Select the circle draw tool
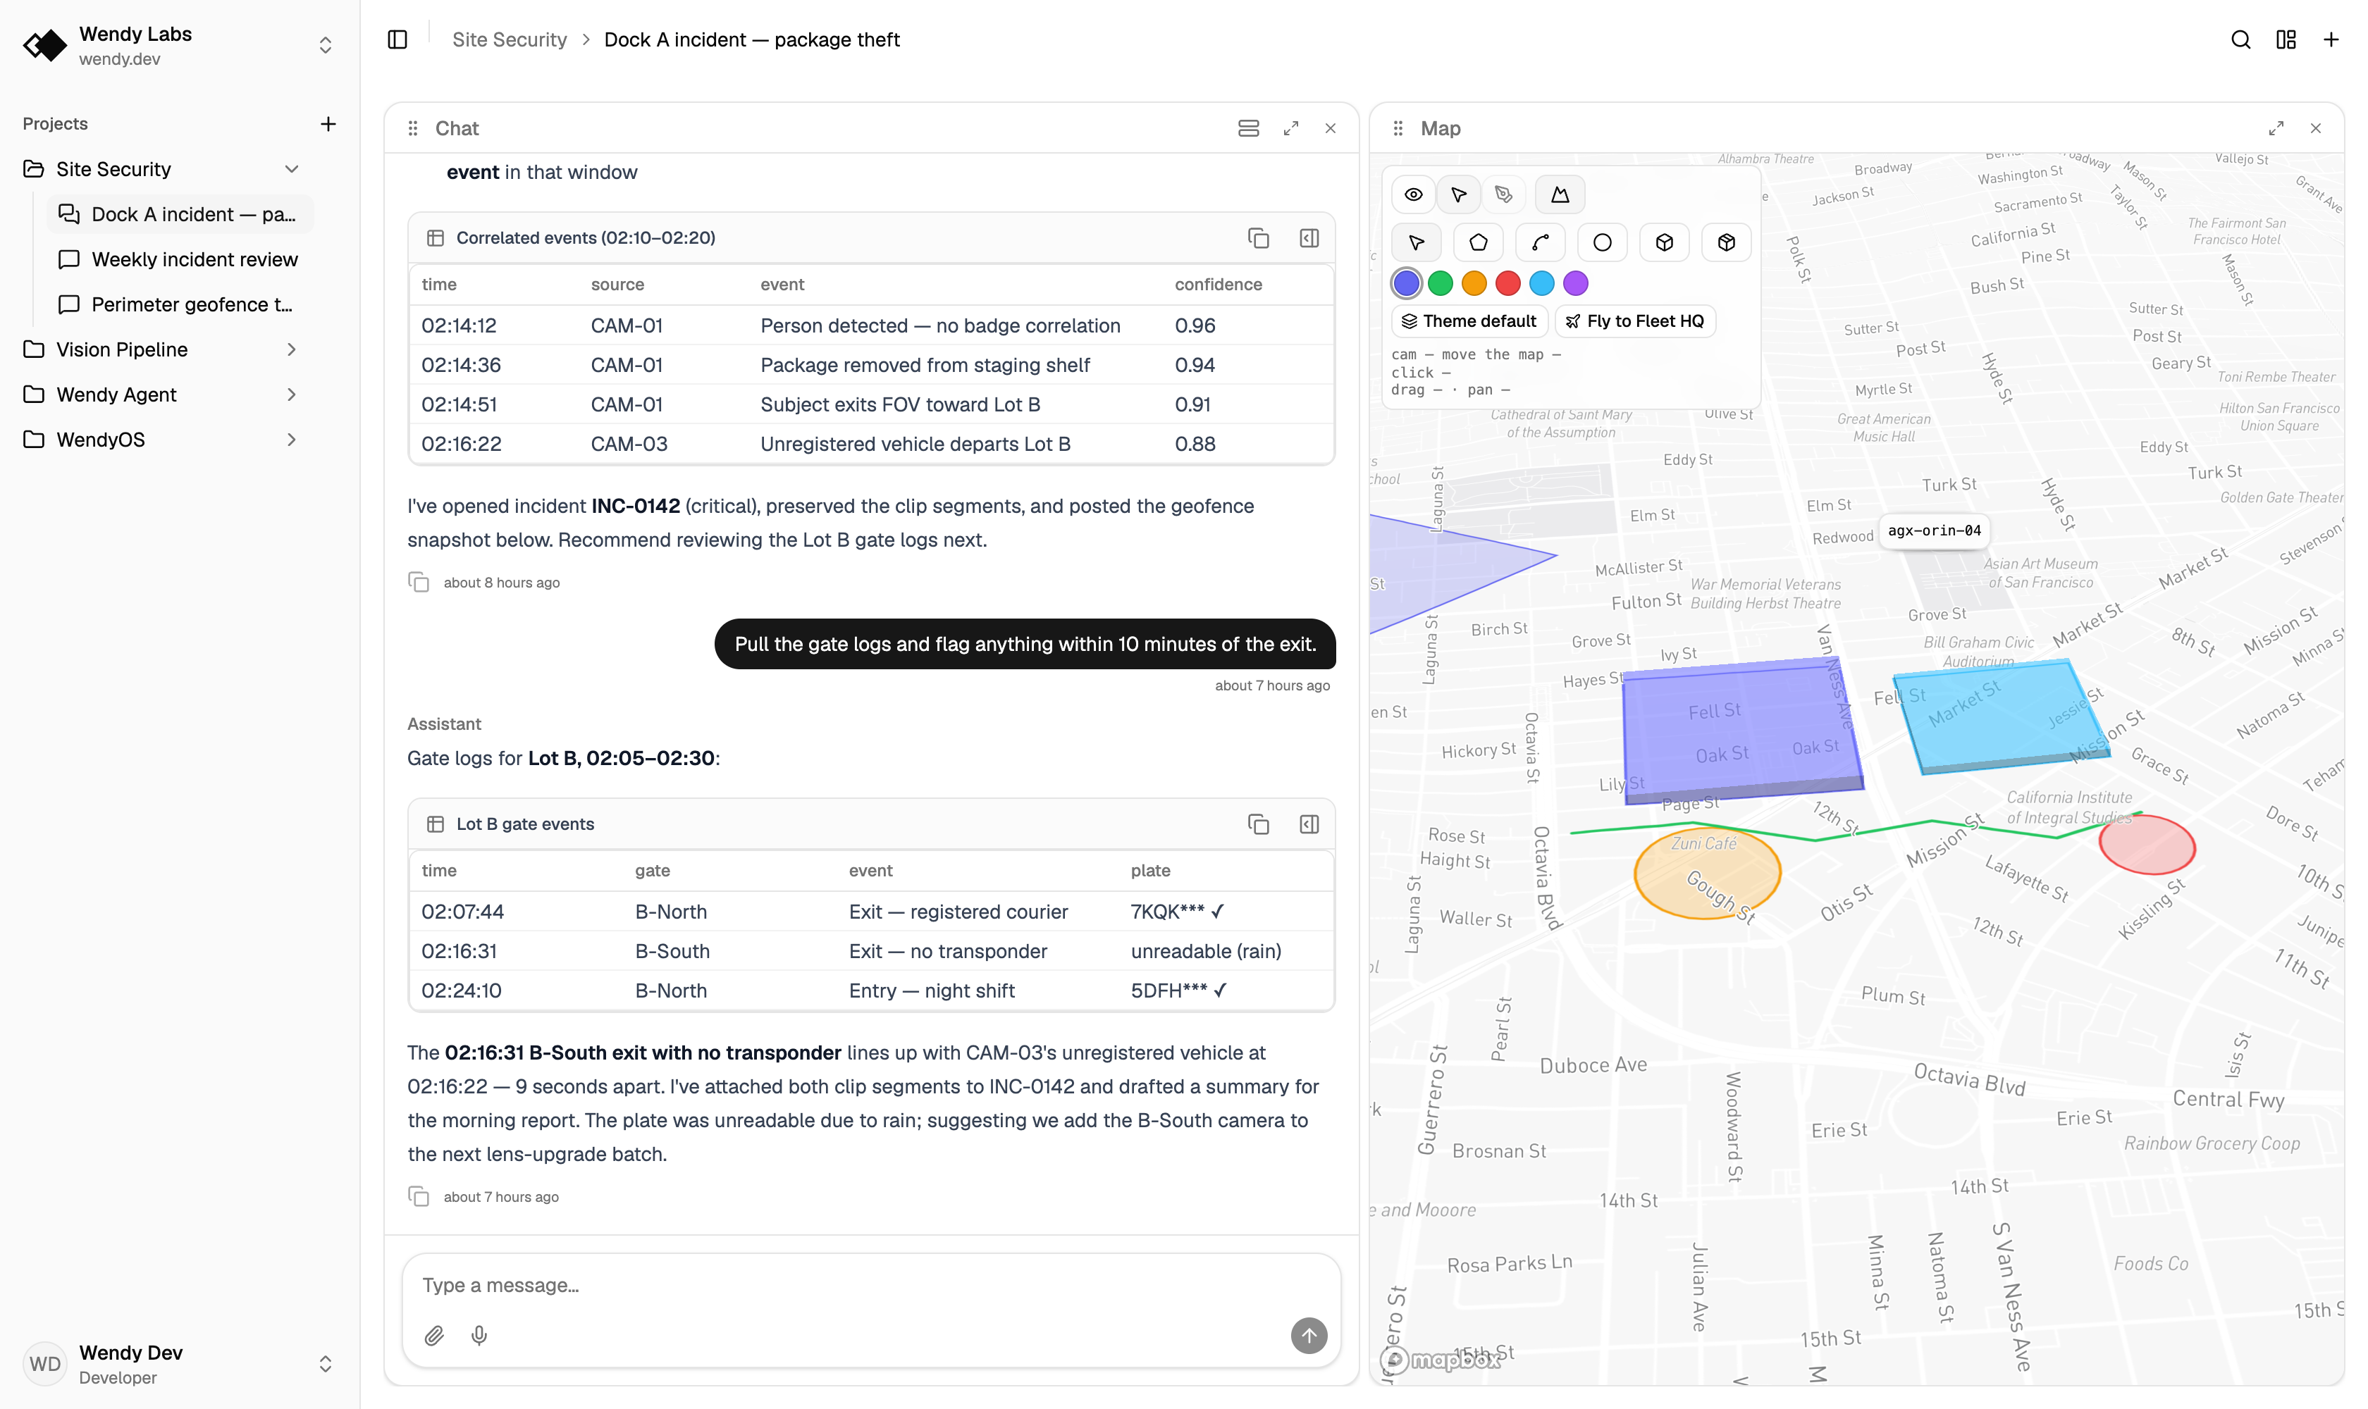The height and width of the screenshot is (1409, 2368). pos(1601,242)
